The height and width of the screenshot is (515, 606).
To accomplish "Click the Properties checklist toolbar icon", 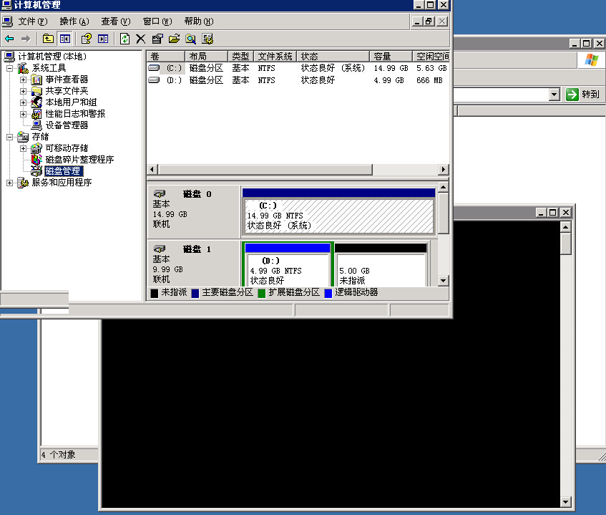I will click(x=157, y=39).
